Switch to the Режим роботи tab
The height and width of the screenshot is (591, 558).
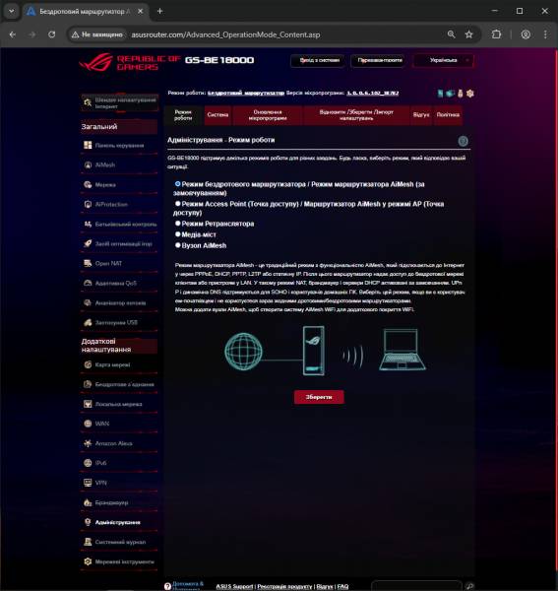tap(183, 115)
